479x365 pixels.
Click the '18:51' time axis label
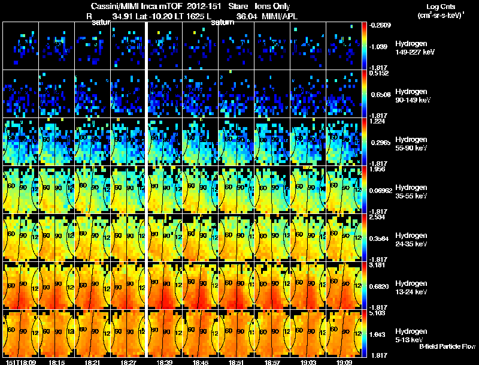coord(236,362)
